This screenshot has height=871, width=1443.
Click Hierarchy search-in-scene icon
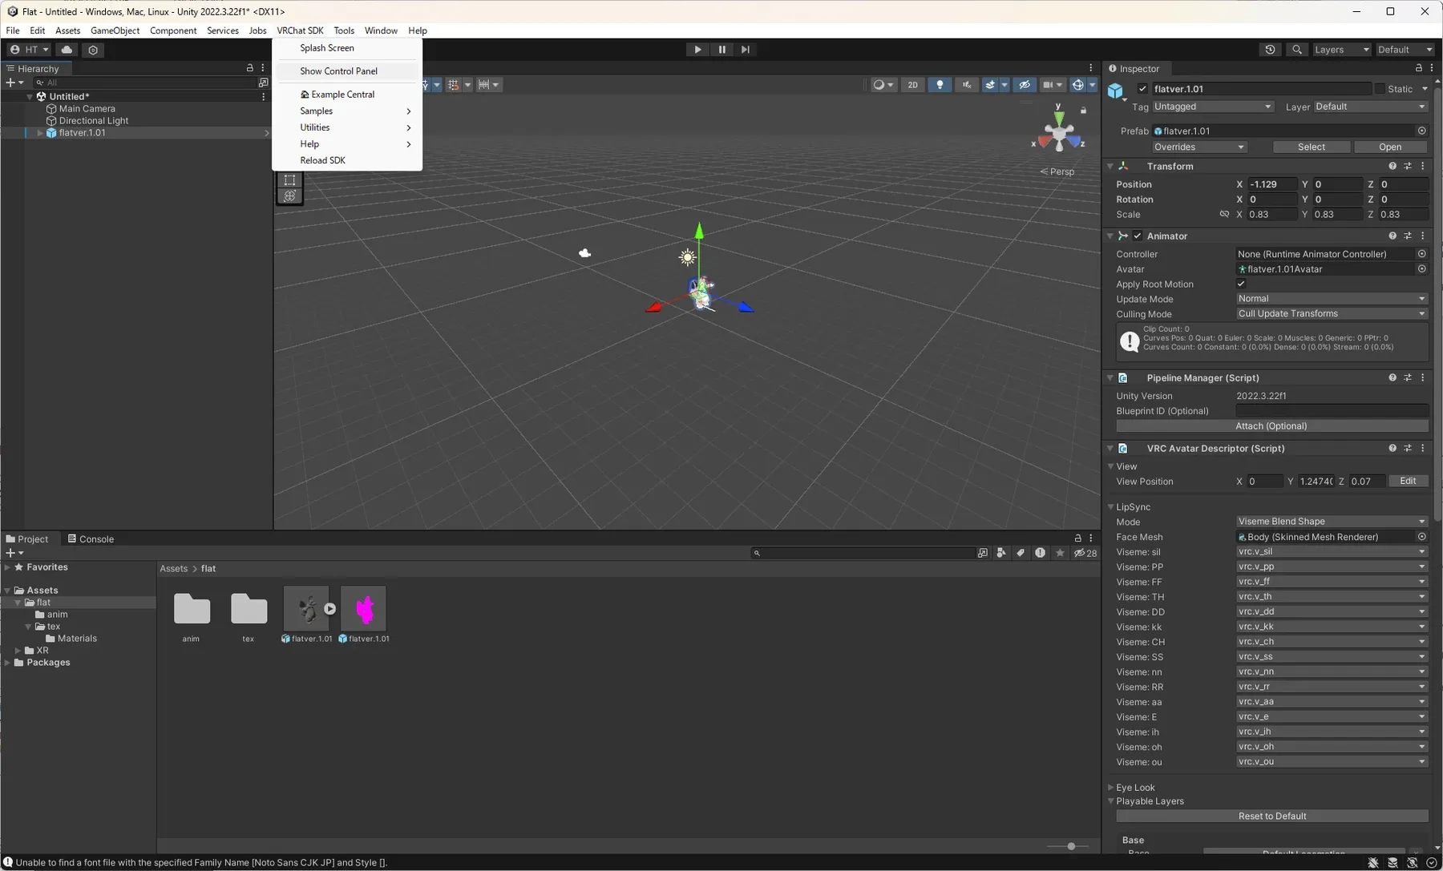pyautogui.click(x=263, y=83)
